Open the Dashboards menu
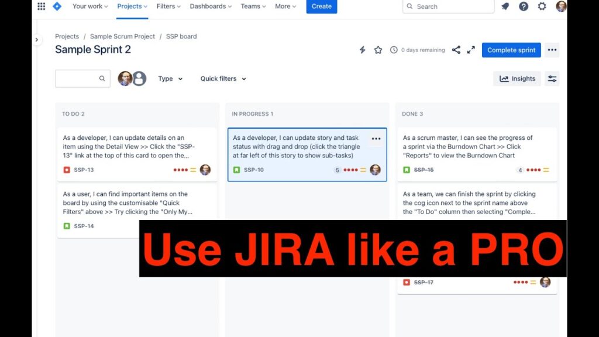The height and width of the screenshot is (337, 599). point(211,6)
